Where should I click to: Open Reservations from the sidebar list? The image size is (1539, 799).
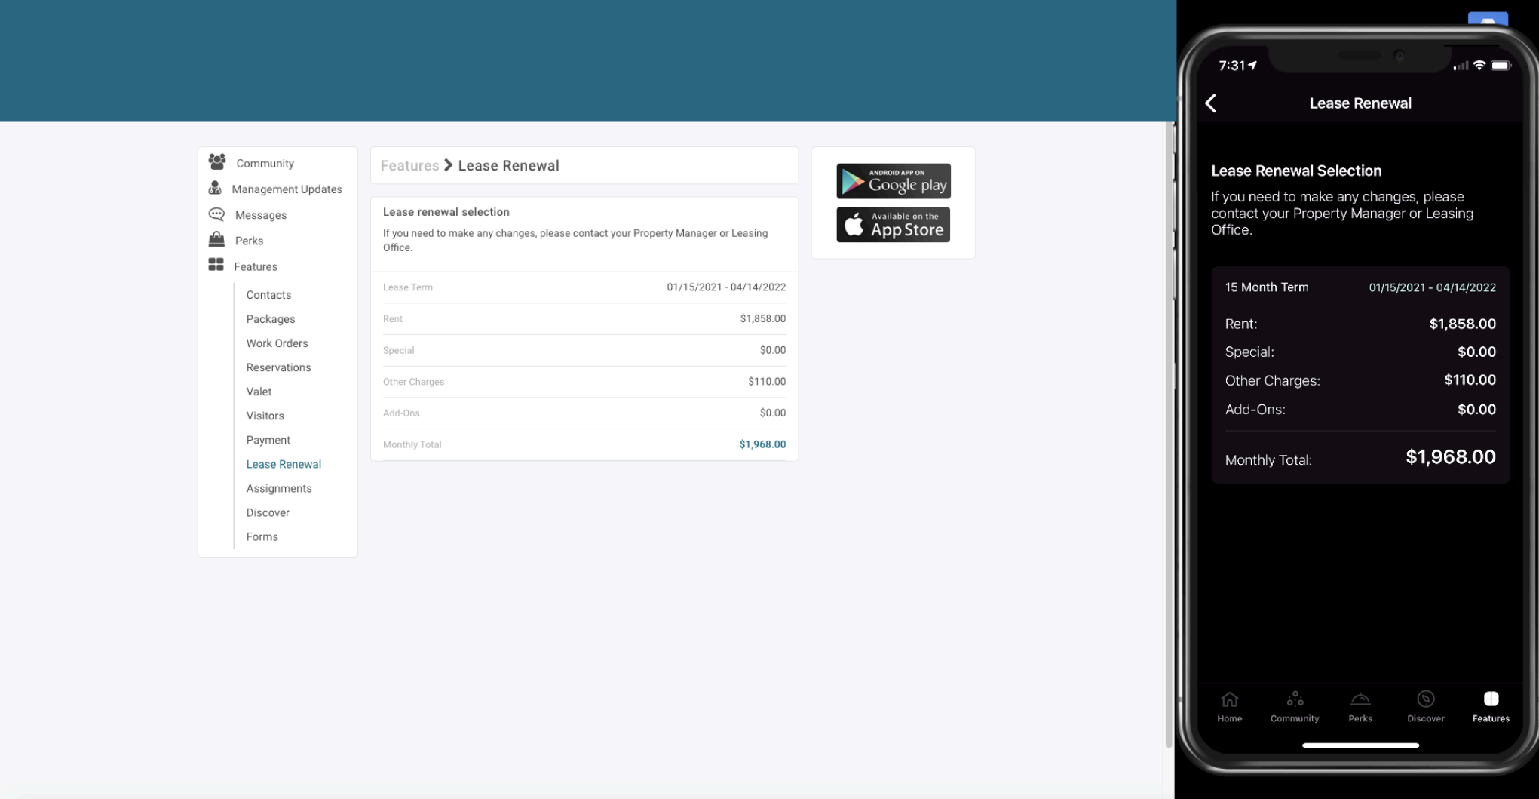pyautogui.click(x=278, y=367)
